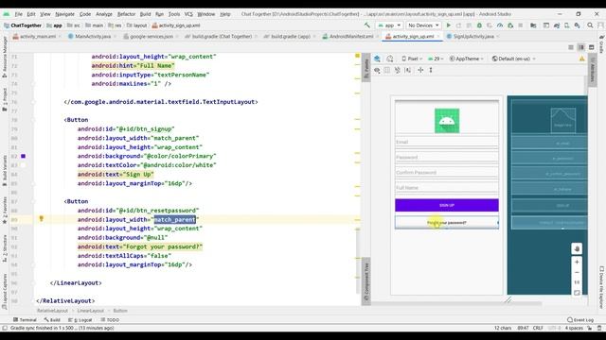This screenshot has height=340, width=606.
Task: Click the Confirm Password field in preview
Action: (x=447, y=173)
